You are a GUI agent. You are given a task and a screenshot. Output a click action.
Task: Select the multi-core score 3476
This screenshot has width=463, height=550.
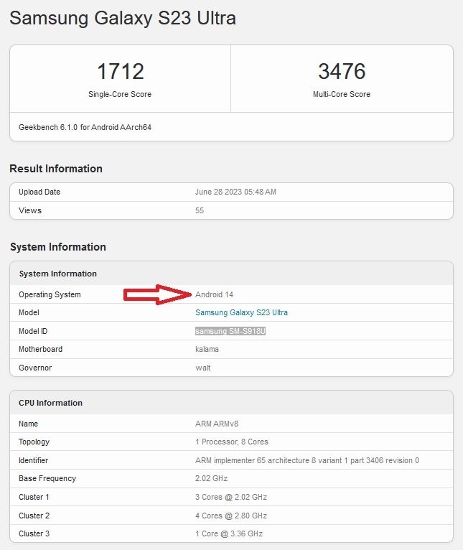coord(342,72)
